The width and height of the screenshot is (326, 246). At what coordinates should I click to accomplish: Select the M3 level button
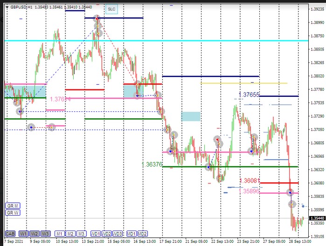click(x=81, y=233)
